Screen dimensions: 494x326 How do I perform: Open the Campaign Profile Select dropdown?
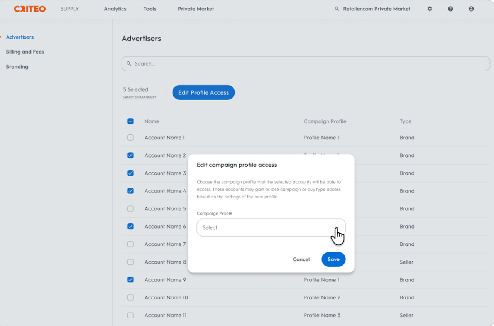[x=271, y=227]
